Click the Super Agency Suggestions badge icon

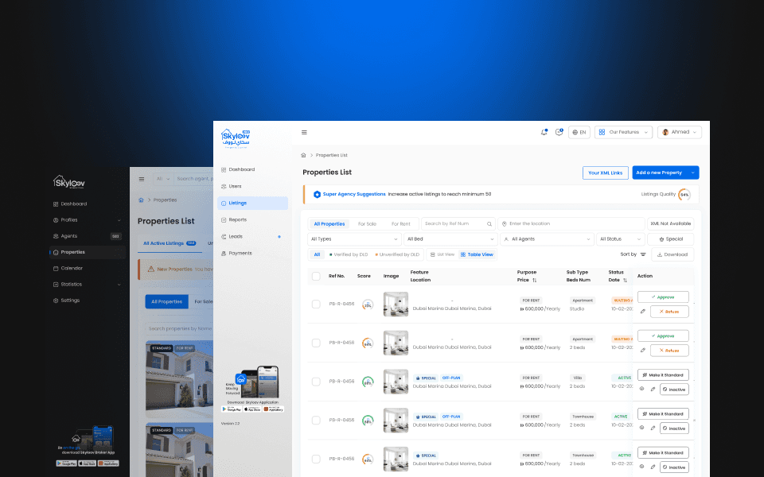tap(317, 194)
